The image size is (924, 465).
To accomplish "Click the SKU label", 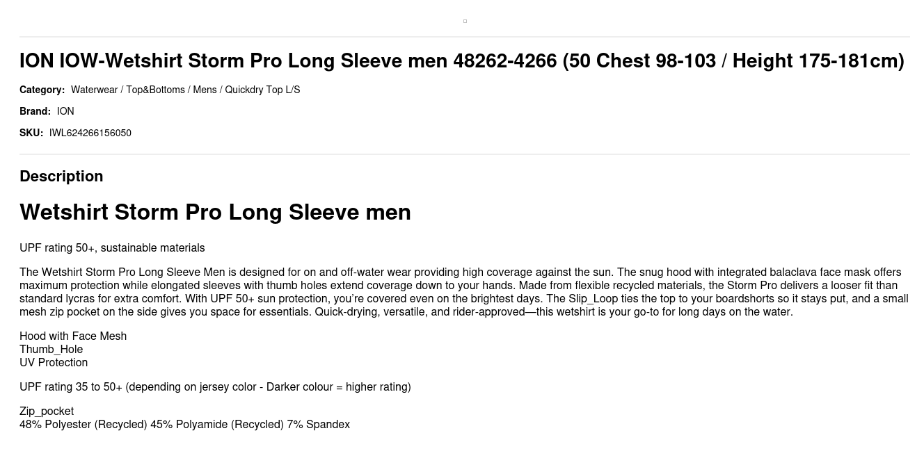I will coord(31,133).
